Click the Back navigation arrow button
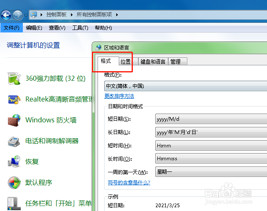The height and width of the screenshot is (211, 267). point(6,15)
